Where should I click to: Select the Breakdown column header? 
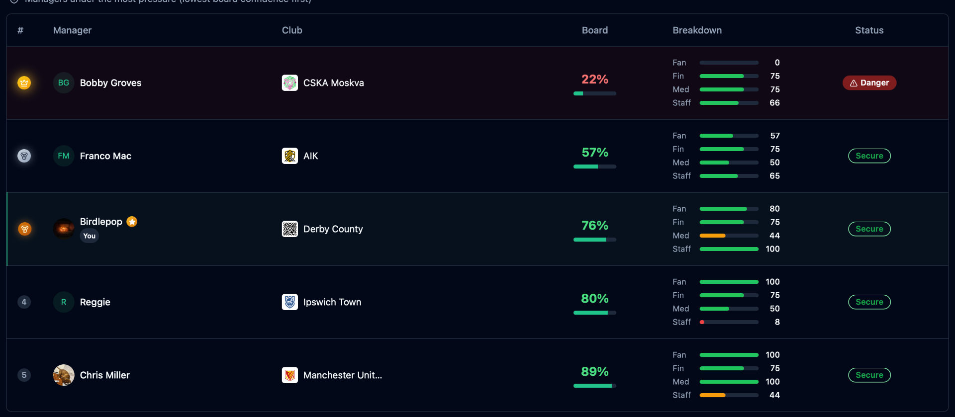tap(697, 30)
